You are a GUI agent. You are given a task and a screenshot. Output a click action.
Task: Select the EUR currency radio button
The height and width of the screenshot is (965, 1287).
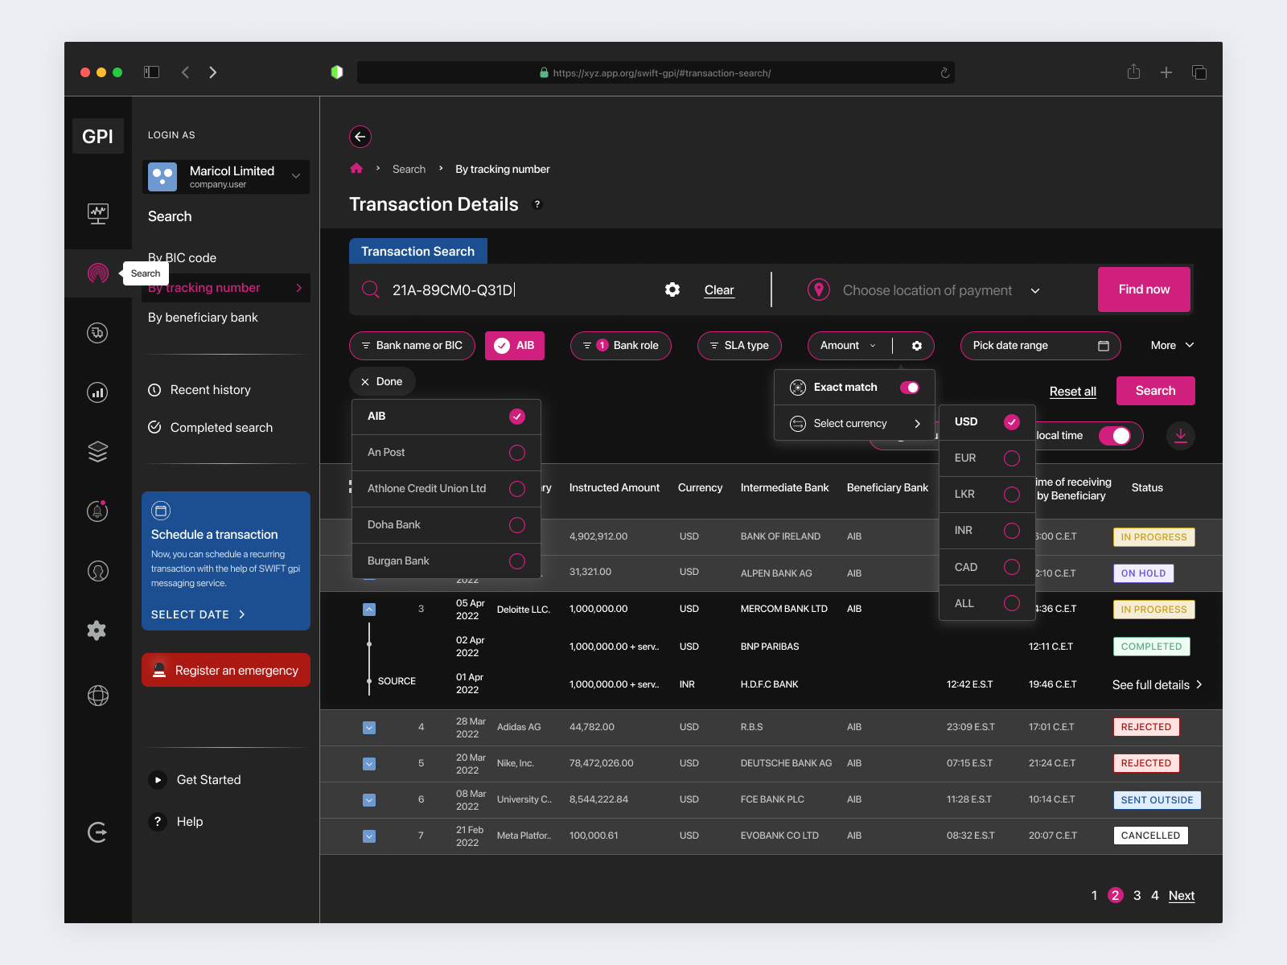[x=1010, y=458]
